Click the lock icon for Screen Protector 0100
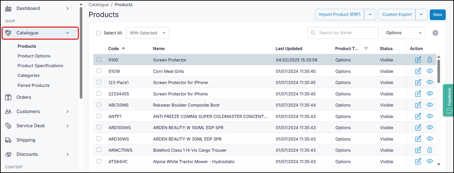454x173 pixels. coord(430,60)
